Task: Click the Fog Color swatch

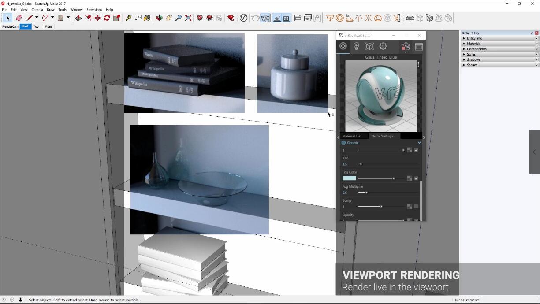Action: (x=349, y=178)
